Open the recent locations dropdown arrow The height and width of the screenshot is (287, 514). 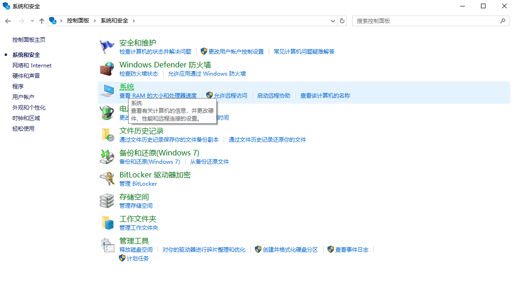32,21
